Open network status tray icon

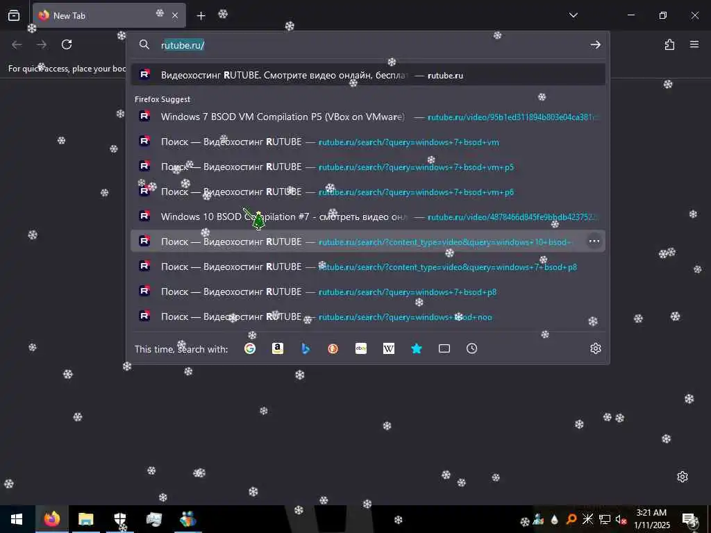pyautogui.click(x=605, y=519)
